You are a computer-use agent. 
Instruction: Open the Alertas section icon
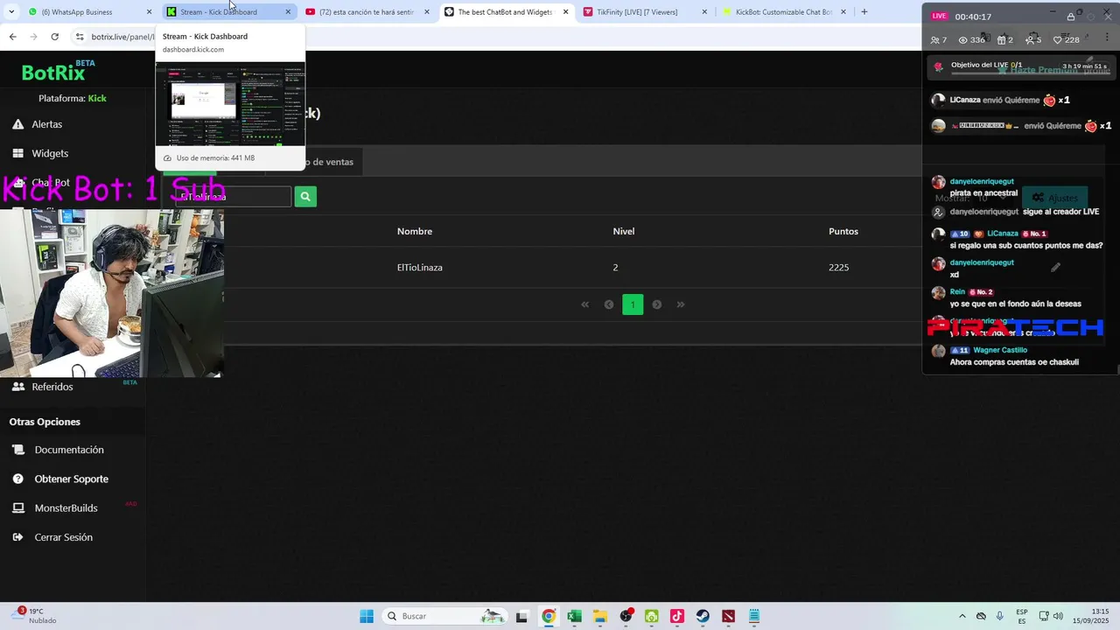coord(17,124)
